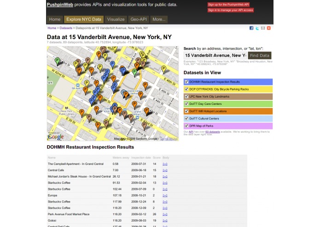The image size is (320, 227).
Task: Open the Home tab in navigation
Action: [x=55, y=19]
